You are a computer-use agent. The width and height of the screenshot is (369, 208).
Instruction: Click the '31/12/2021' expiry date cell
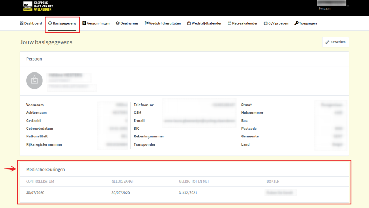(x=188, y=192)
